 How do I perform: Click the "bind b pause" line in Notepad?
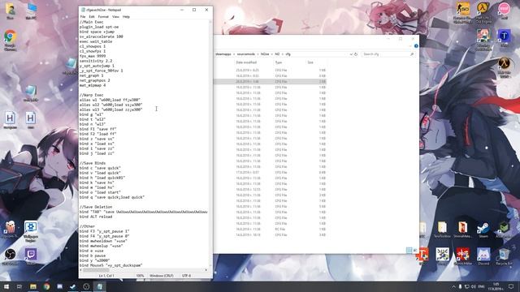pos(93,255)
